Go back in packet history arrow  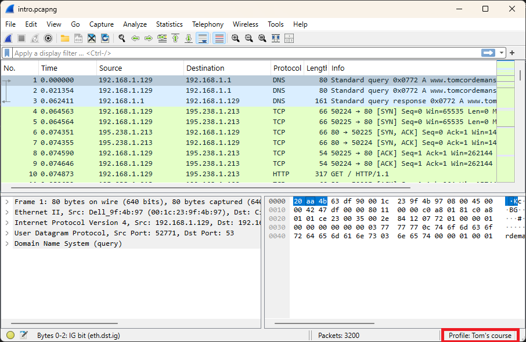[x=135, y=38]
